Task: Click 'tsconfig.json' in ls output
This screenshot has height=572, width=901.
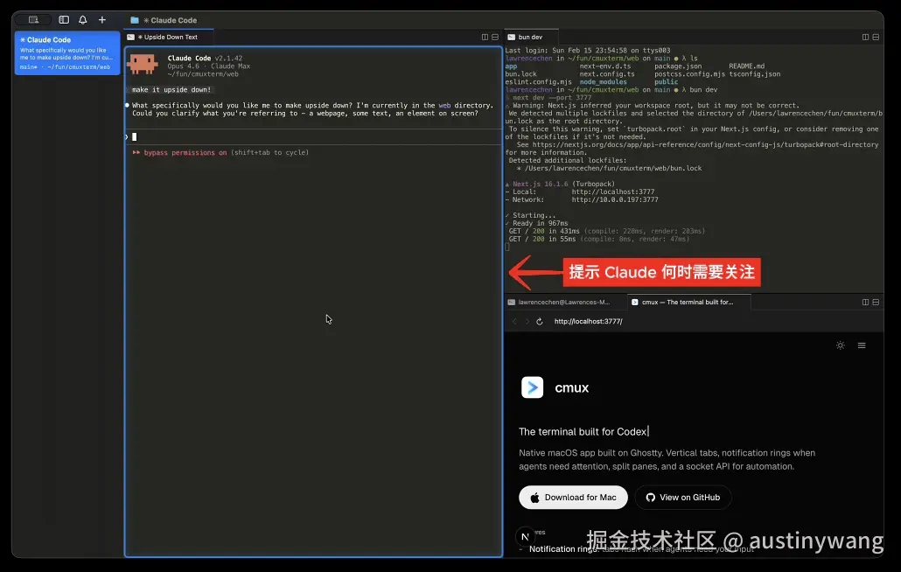Action: pyautogui.click(x=754, y=74)
